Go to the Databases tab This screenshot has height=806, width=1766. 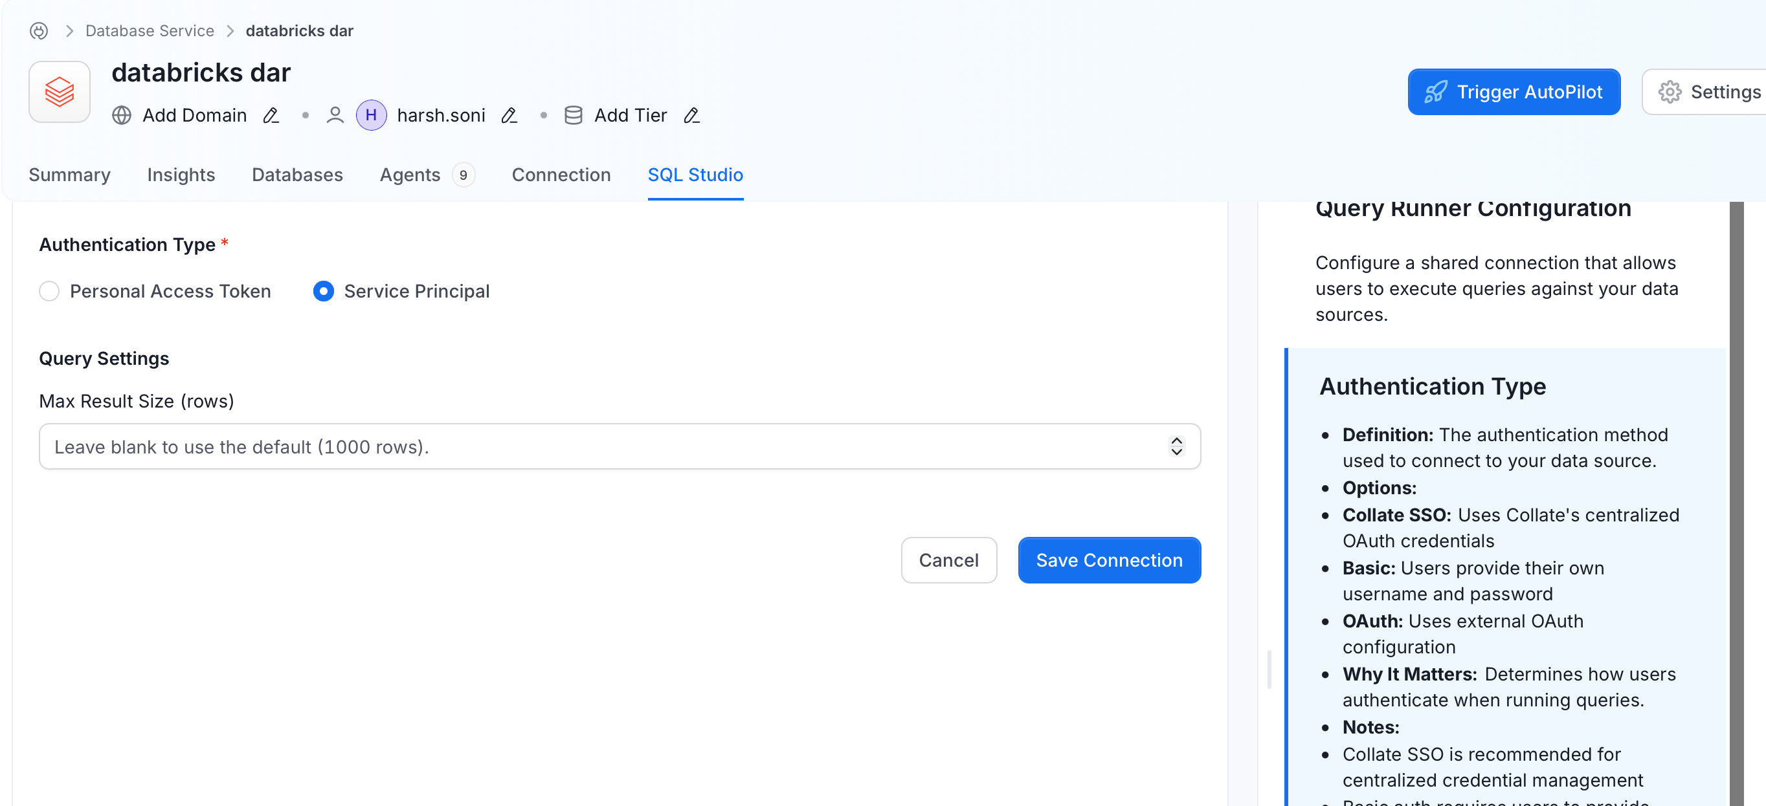297,175
